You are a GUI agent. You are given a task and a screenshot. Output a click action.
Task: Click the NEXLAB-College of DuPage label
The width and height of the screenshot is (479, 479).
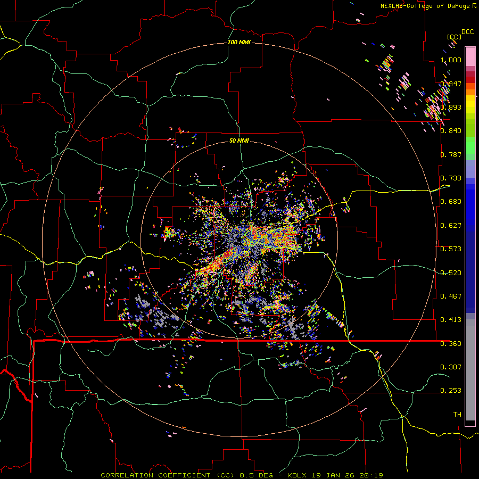coord(425,6)
